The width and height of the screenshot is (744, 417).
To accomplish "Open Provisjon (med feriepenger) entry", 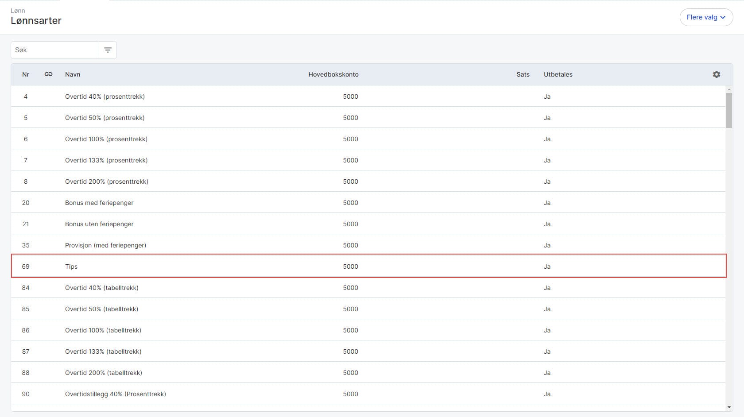I will 105,245.
